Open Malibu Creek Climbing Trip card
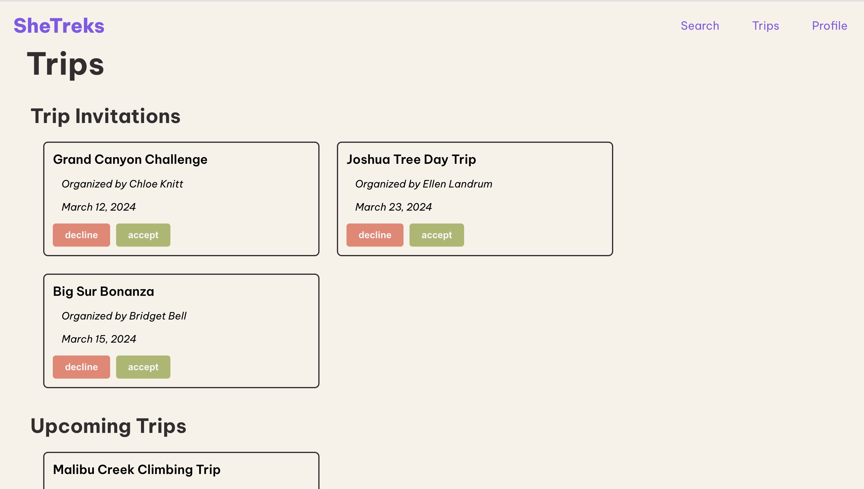This screenshot has width=864, height=489. [137, 469]
